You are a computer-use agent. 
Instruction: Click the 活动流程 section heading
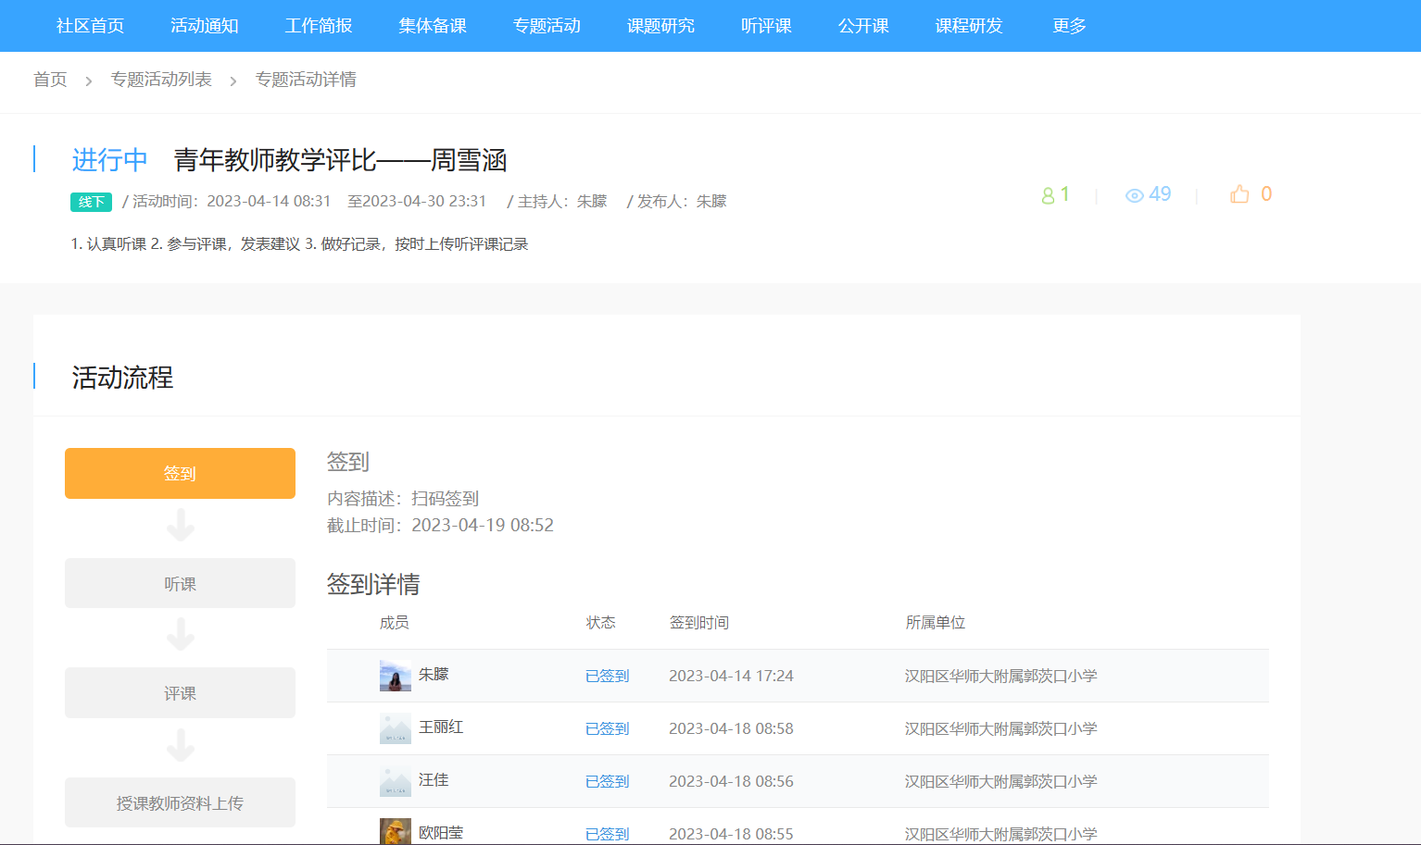click(122, 378)
